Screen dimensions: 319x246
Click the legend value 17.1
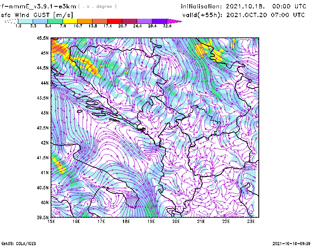point(108,26)
